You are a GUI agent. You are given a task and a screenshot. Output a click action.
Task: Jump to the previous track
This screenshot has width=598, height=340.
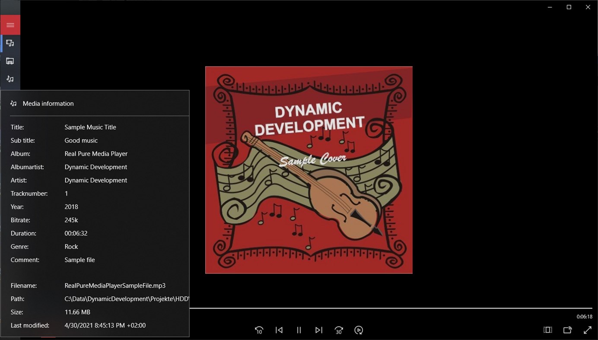279,330
